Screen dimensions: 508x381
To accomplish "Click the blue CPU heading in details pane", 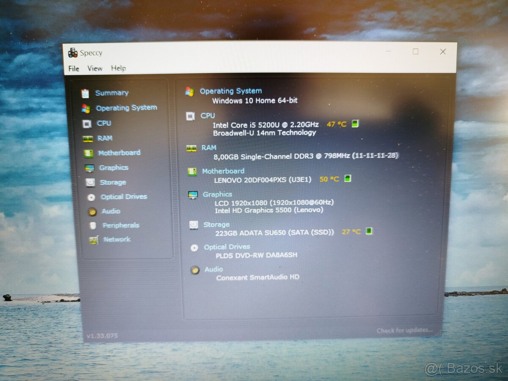I will (x=208, y=116).
